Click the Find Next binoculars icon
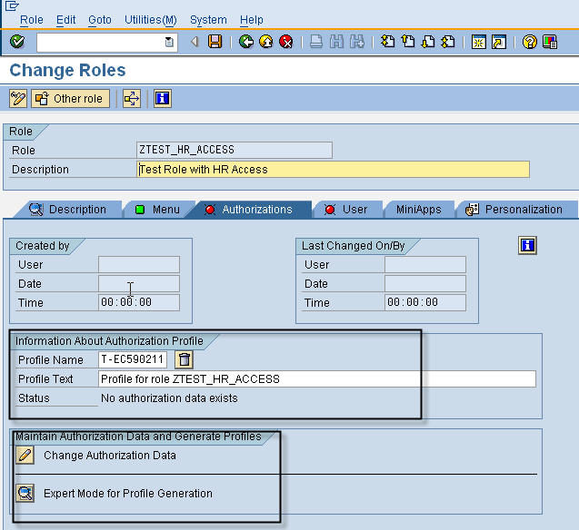 tap(356, 42)
